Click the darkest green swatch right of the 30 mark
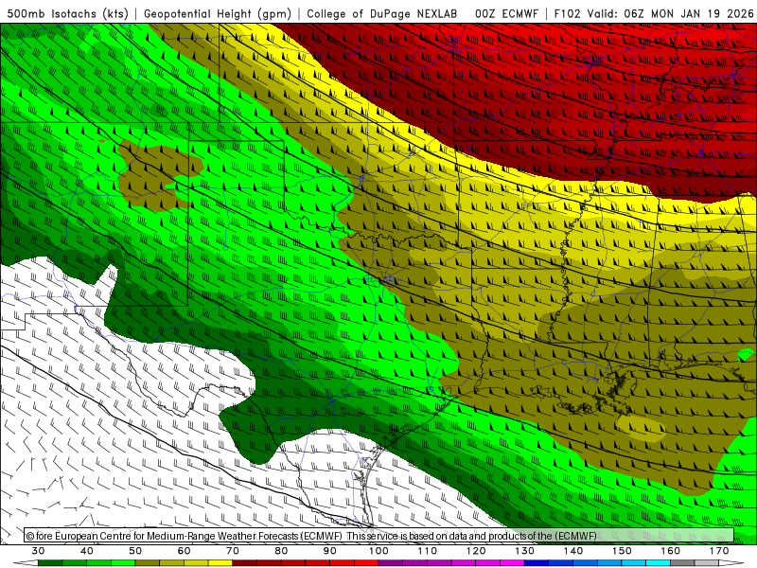Viewport: 757px width, 568px height. 50,563
